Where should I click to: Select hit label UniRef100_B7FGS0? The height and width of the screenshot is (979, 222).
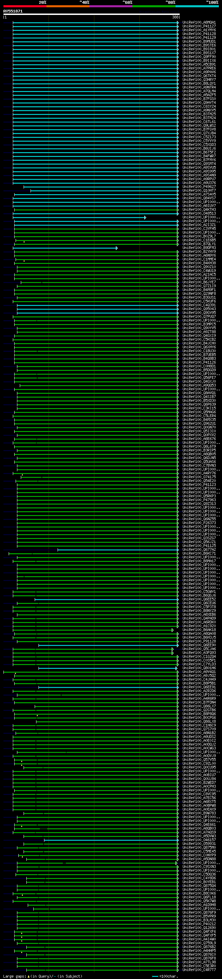coord(199,99)
